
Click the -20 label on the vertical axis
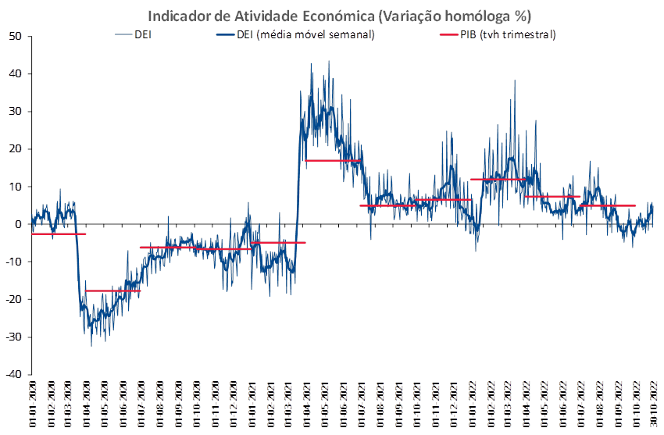pyautogui.click(x=12, y=299)
